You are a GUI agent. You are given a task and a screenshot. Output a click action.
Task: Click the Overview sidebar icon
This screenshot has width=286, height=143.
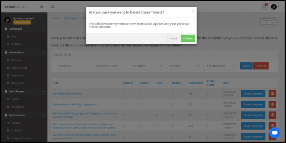pos(8,60)
